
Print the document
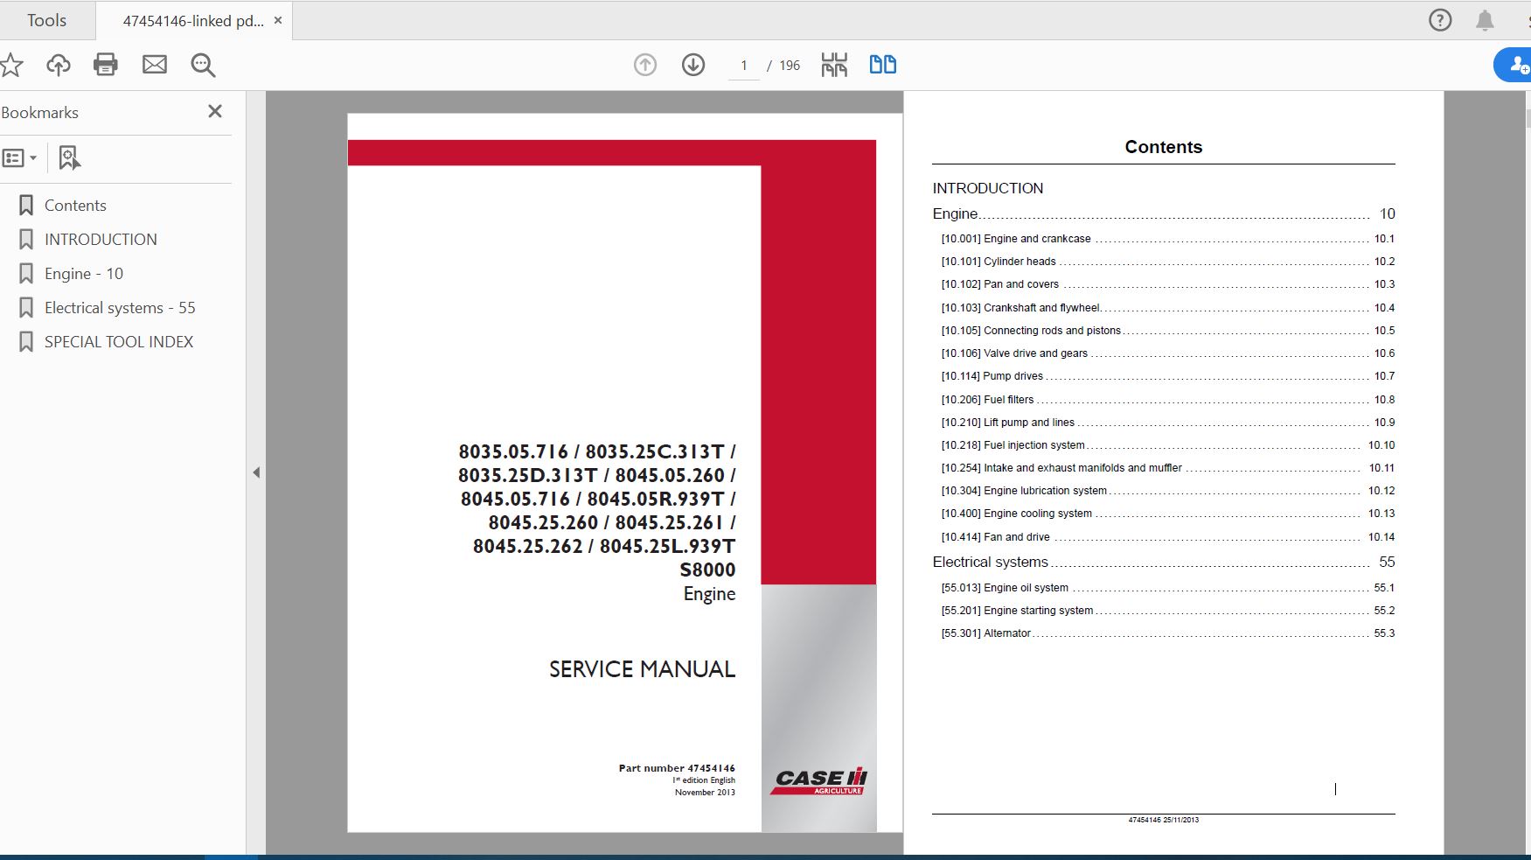[x=106, y=65]
